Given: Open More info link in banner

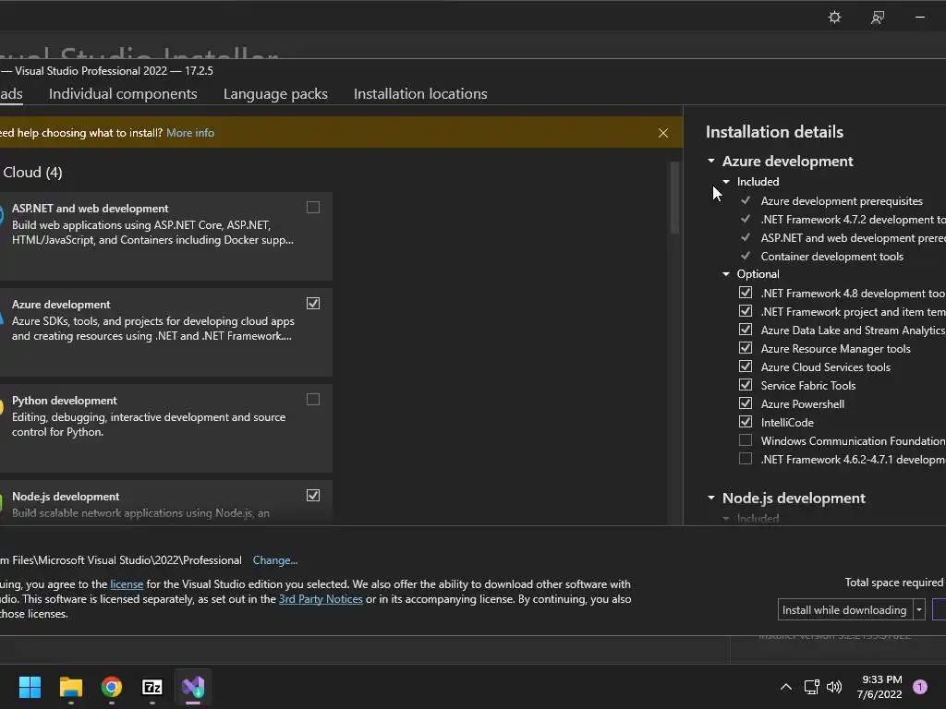Looking at the screenshot, I should [190, 133].
